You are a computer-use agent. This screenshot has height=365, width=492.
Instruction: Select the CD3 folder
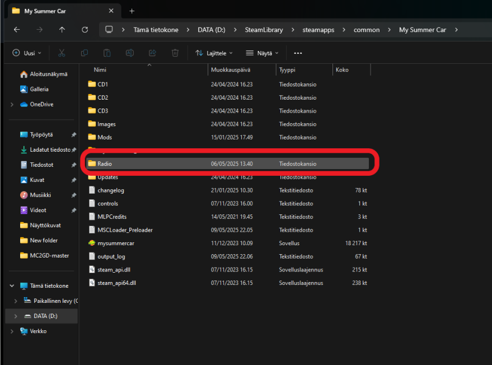click(x=227, y=111)
